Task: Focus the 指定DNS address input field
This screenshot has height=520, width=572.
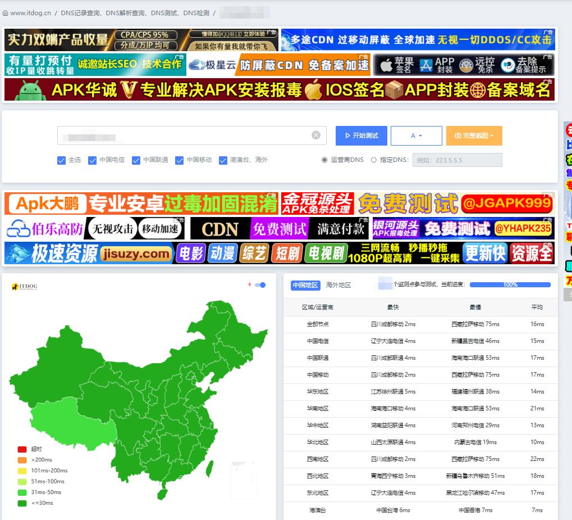Action: [457, 160]
